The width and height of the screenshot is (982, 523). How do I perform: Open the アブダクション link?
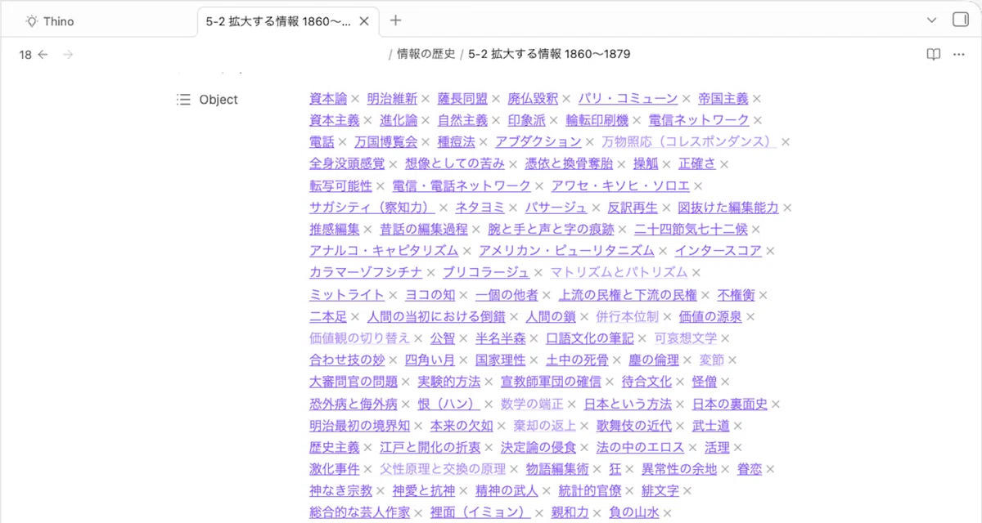click(538, 142)
